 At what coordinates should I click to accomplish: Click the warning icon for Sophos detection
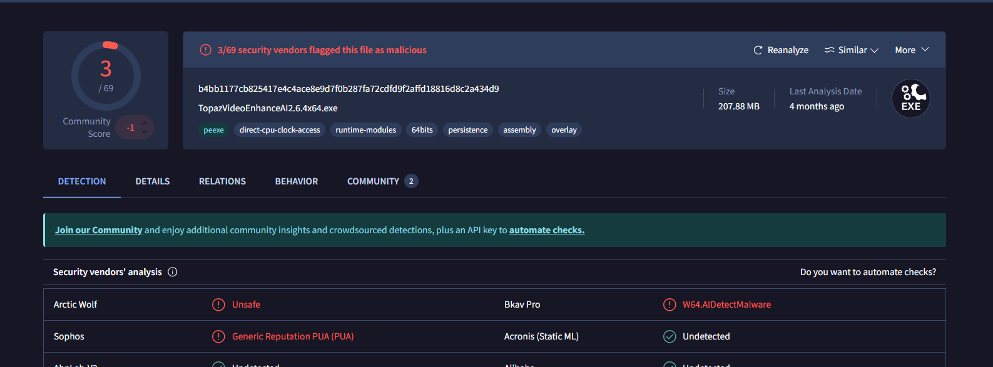[218, 336]
